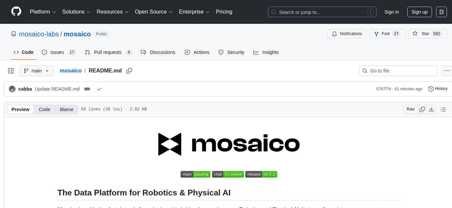Viewport: 452px width, 208px height.
Task: Open the symbols side panel
Action: [11, 70]
